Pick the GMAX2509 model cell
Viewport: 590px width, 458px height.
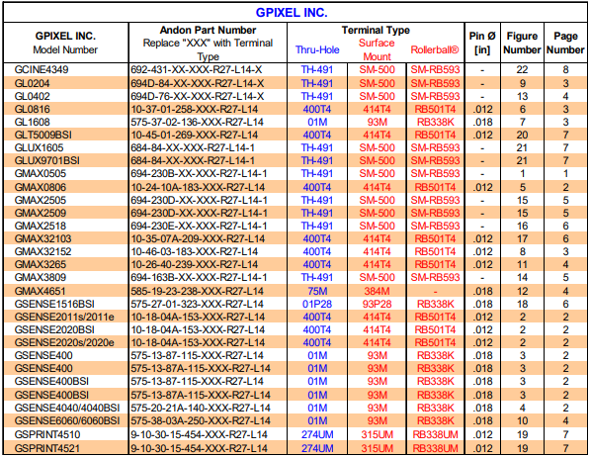[x=41, y=213]
